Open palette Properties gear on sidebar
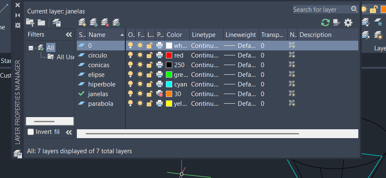This screenshot has height=178, width=386. tap(18, 25)
